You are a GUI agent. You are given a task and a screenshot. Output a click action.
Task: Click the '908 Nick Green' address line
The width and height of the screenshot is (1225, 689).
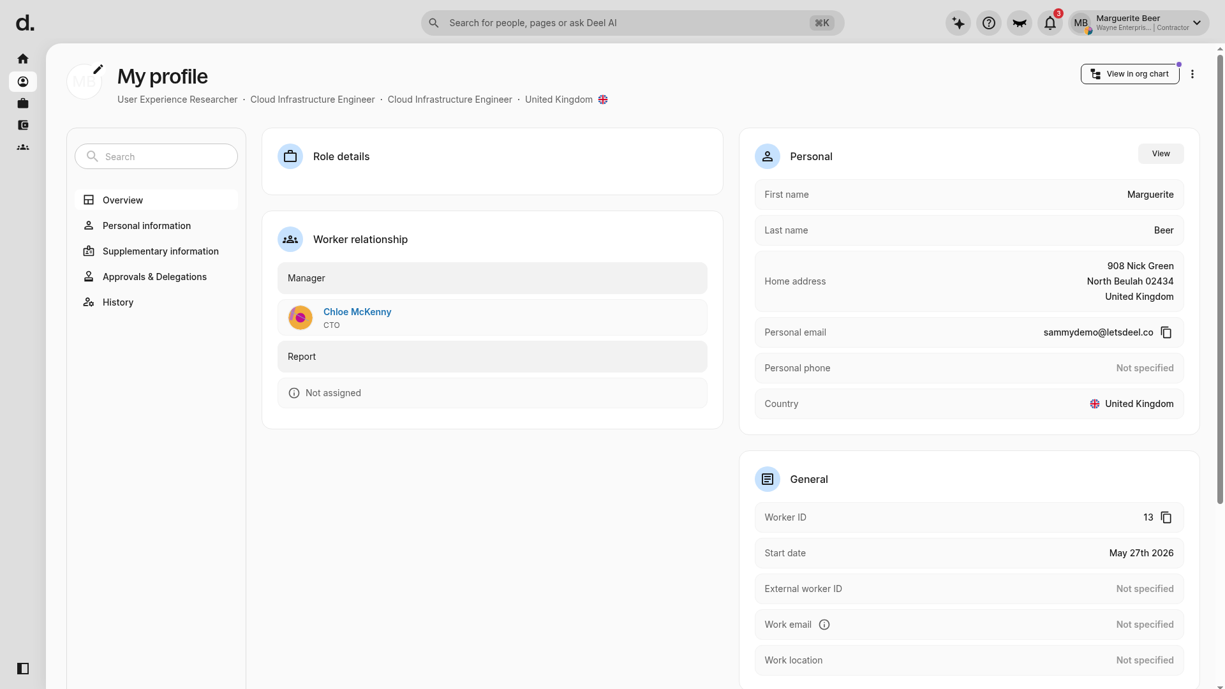pos(1141,266)
